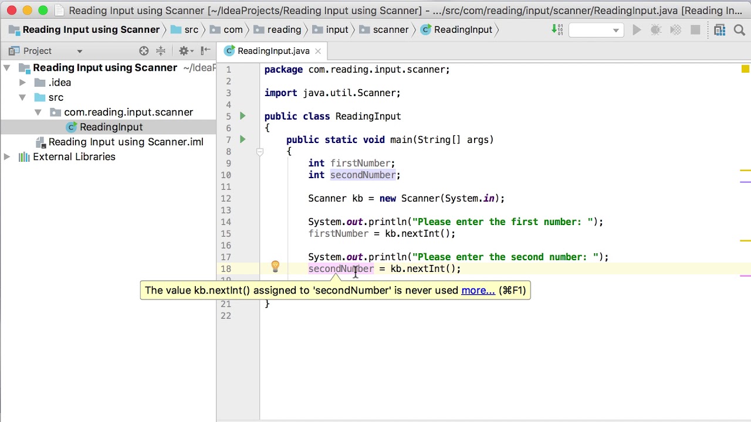Select the src folder row
This screenshot has height=422, width=751.
pyautogui.click(x=56, y=97)
